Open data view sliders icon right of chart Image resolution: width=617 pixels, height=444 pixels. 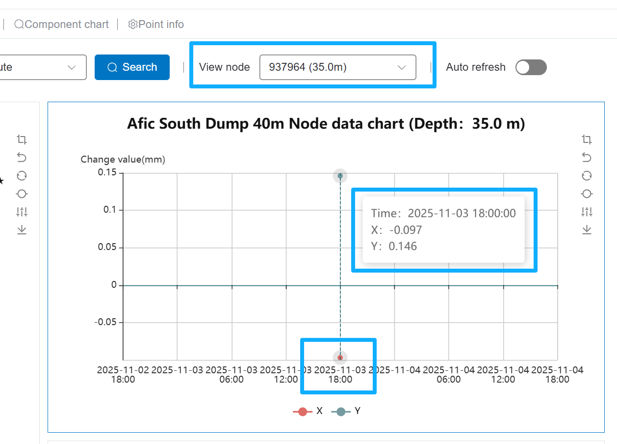click(x=587, y=212)
